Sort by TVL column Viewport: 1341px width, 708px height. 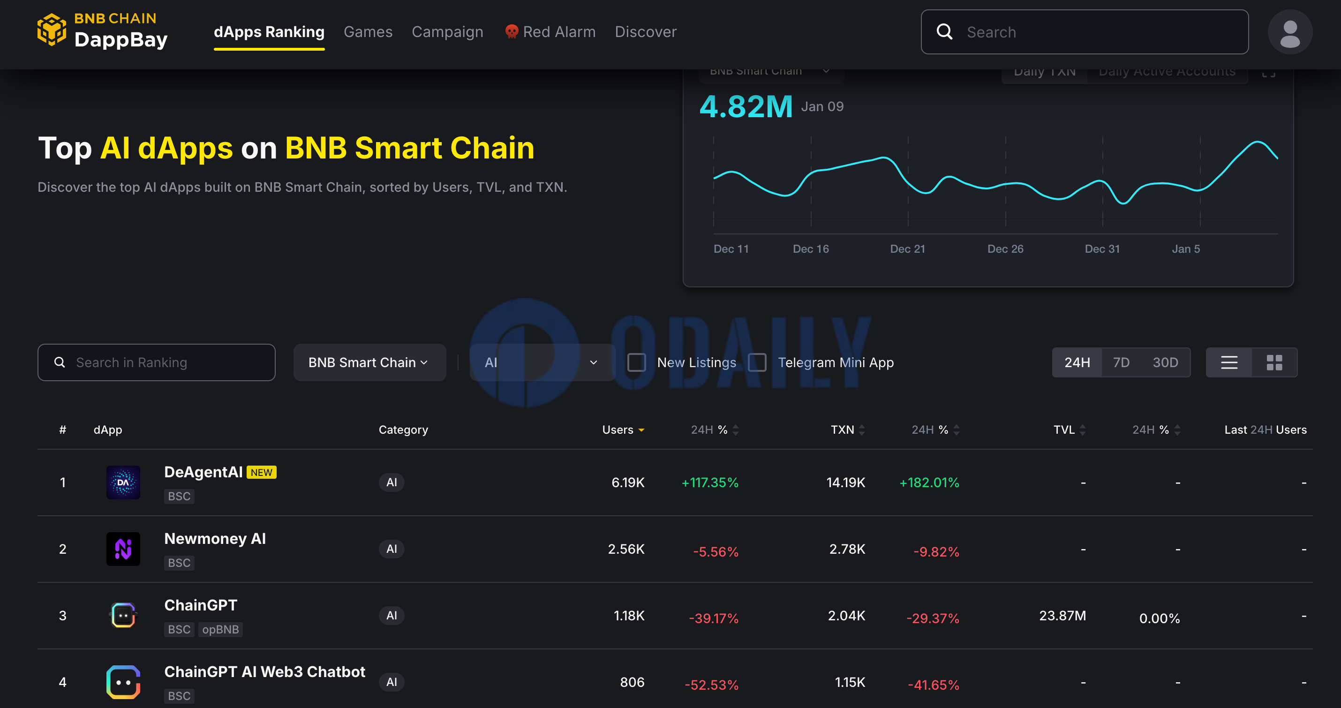tap(1083, 430)
